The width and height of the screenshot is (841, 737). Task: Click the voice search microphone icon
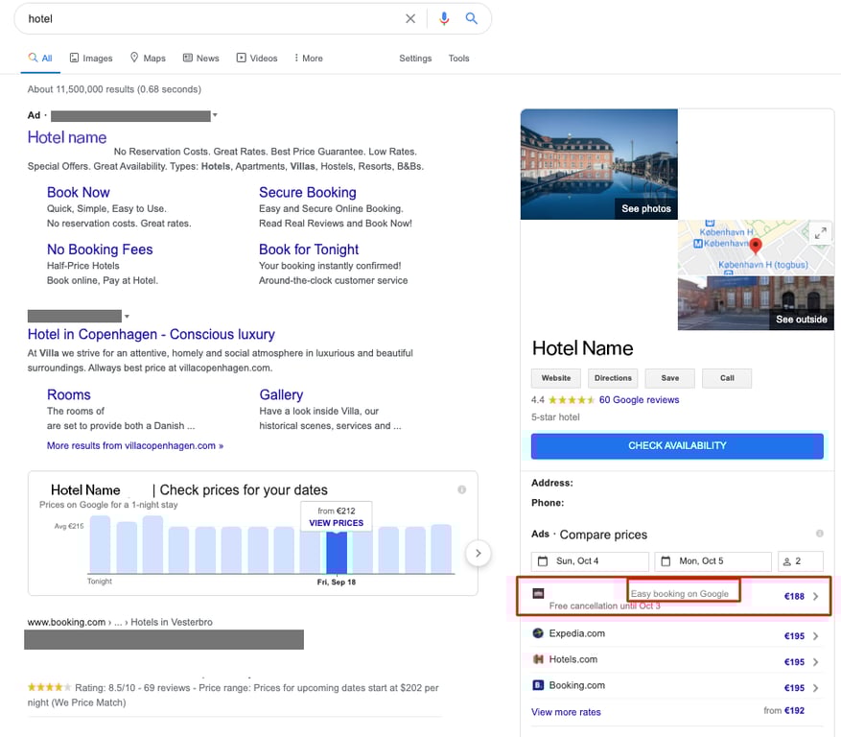(443, 18)
